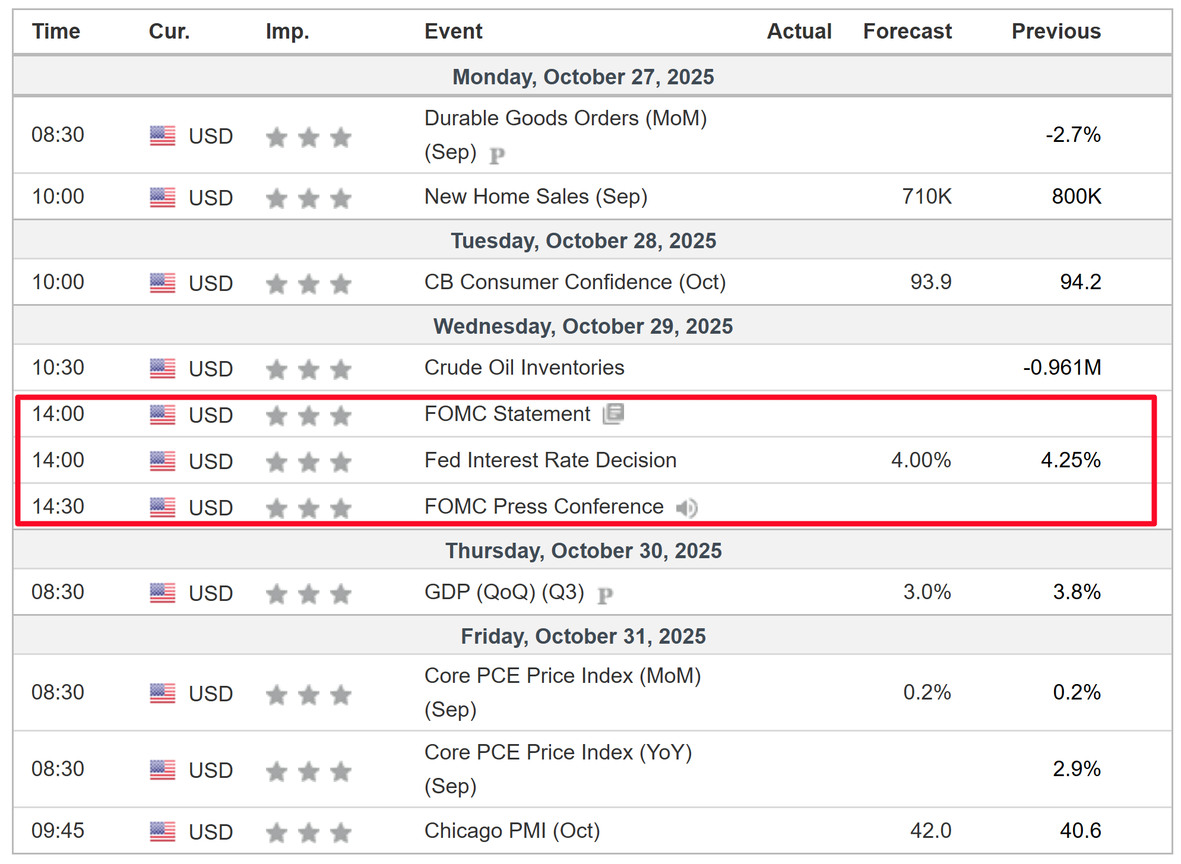Image resolution: width=1181 pixels, height=864 pixels.
Task: Click importance stars for CB Consumer Confidence
Action: 308,284
